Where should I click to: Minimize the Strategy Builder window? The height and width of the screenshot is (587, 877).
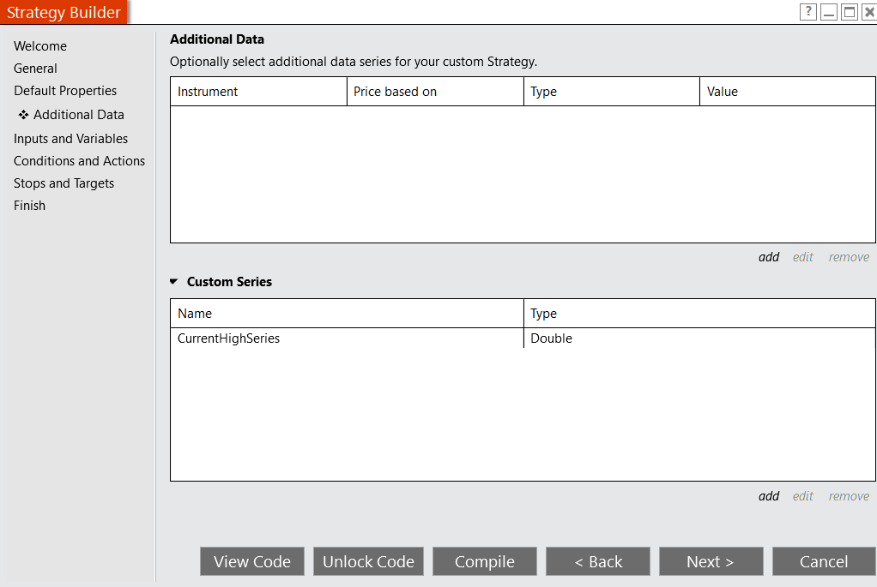click(x=829, y=12)
